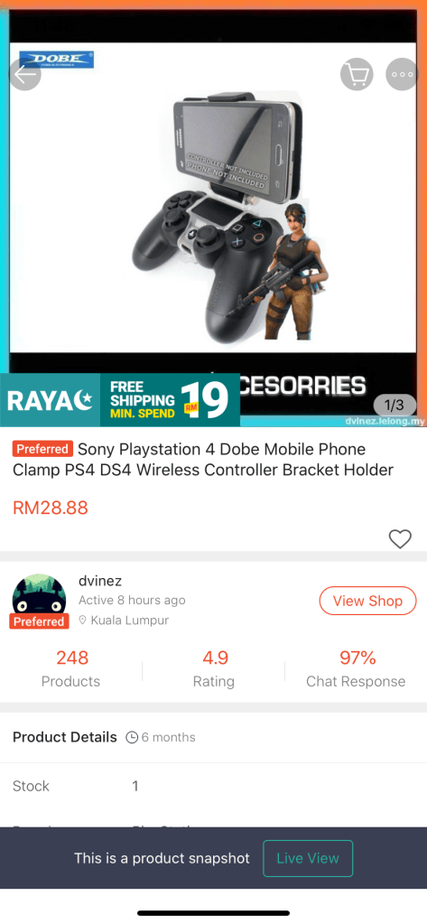Open the 4.9 Rating stat
The width and height of the screenshot is (427, 924).
214,669
